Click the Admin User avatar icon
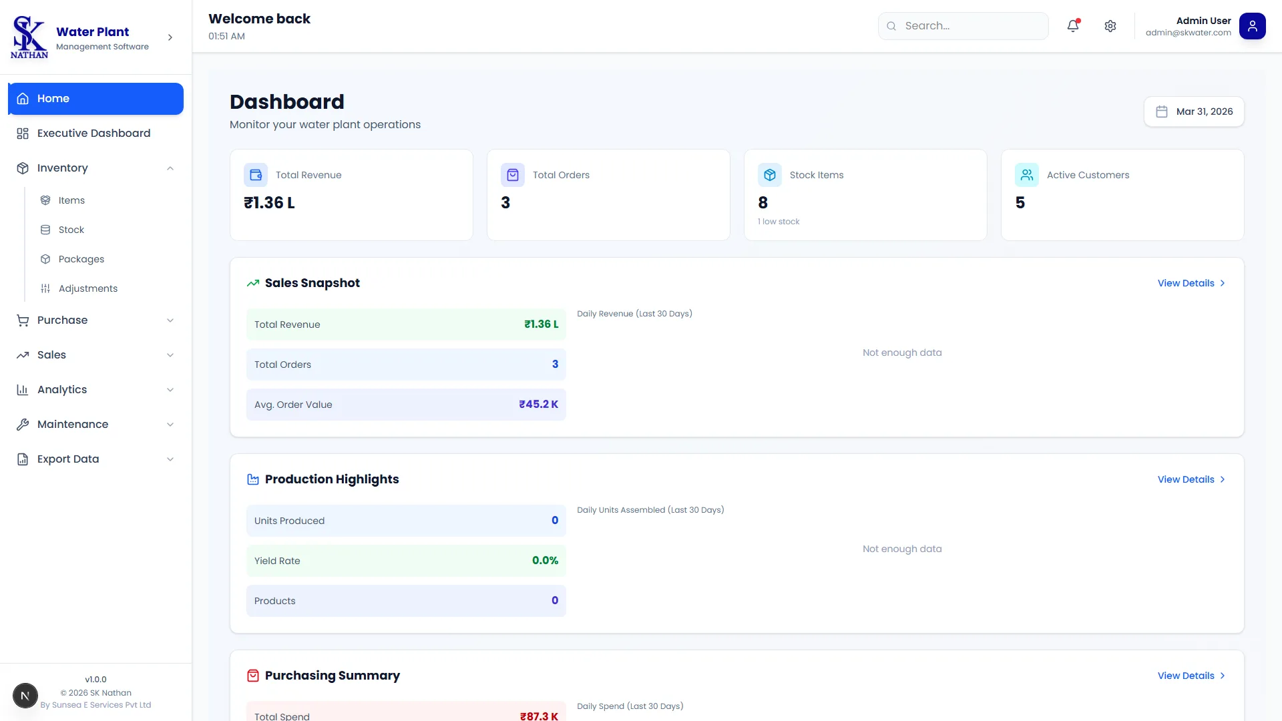The width and height of the screenshot is (1282, 721). (1253, 26)
